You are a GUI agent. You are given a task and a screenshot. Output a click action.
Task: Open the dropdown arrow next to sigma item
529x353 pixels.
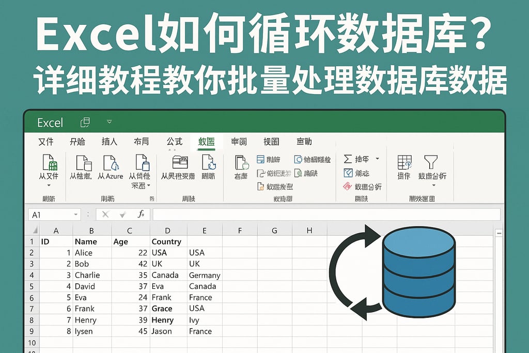[x=378, y=159]
